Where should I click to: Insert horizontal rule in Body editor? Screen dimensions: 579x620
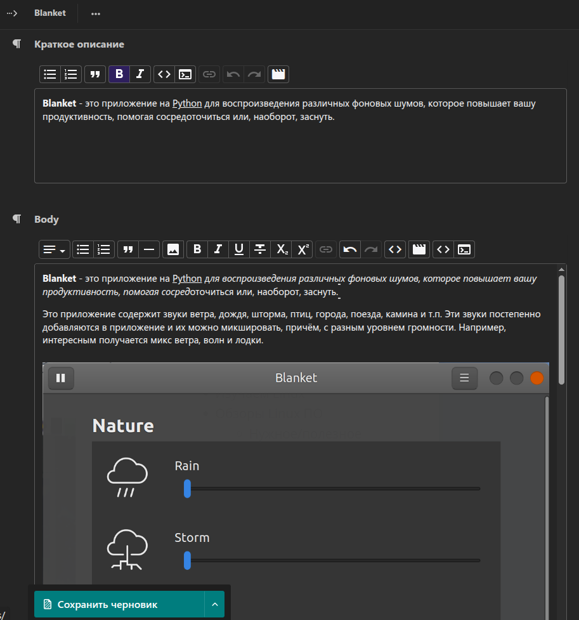coord(149,249)
